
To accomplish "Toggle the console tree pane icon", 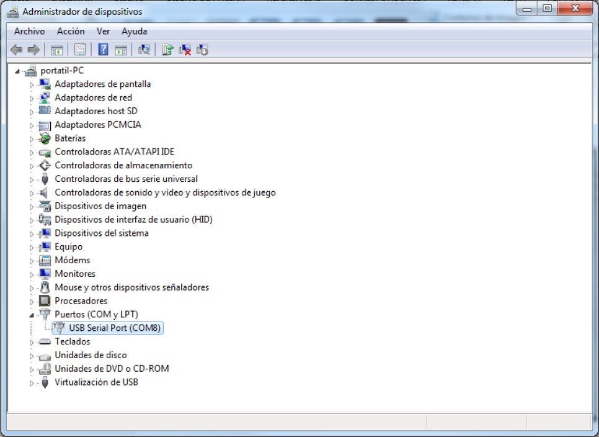I will point(56,50).
